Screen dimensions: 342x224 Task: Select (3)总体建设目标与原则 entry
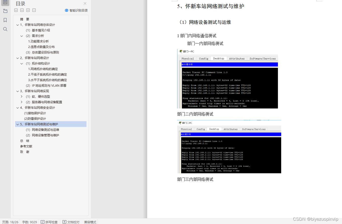[x=42, y=52]
